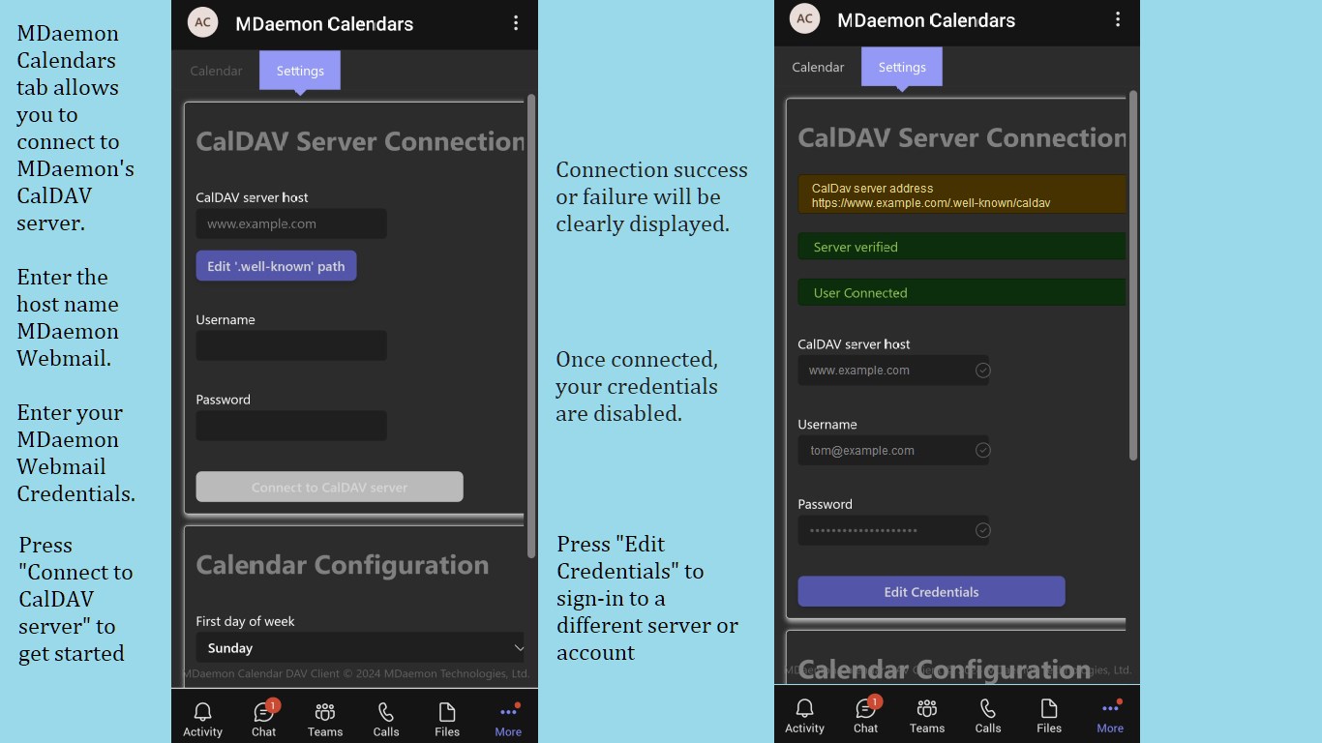Image resolution: width=1322 pixels, height=743 pixels.
Task: Click the Edit Credentials button
Action: (931, 591)
